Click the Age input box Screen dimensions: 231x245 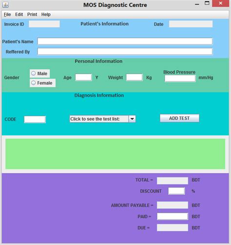pos(83,77)
